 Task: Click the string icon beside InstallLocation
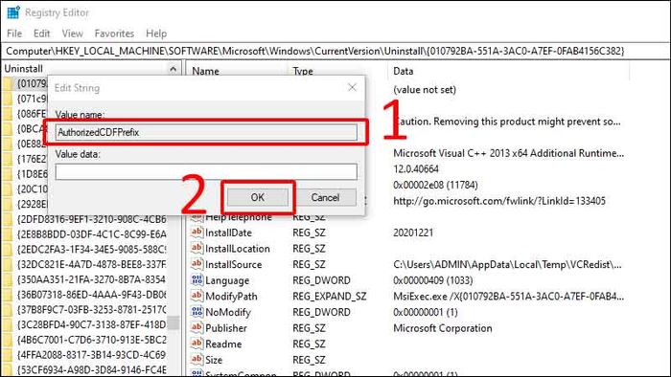[x=197, y=249]
